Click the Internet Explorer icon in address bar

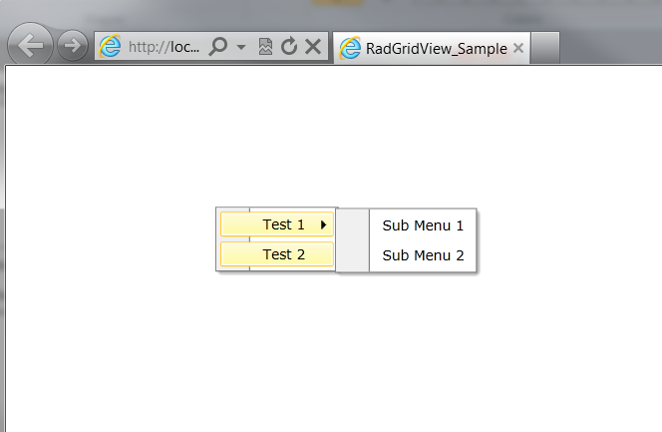pyautogui.click(x=111, y=47)
